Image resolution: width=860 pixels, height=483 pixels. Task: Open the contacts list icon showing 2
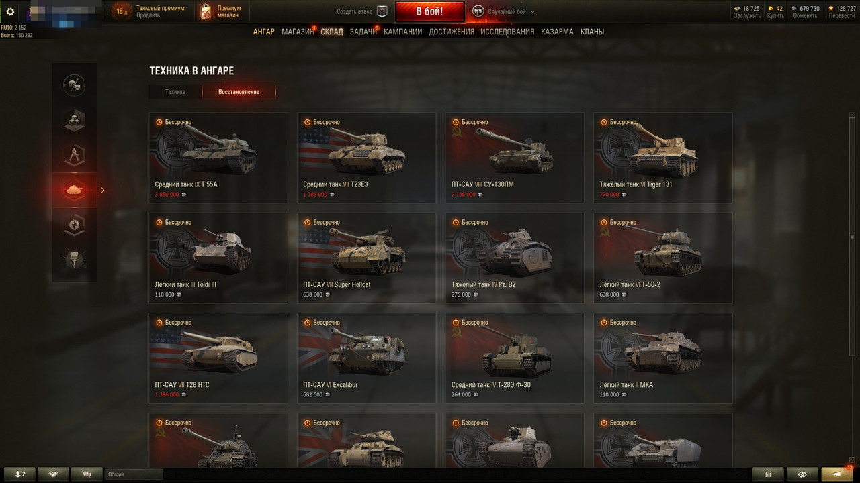(19, 474)
